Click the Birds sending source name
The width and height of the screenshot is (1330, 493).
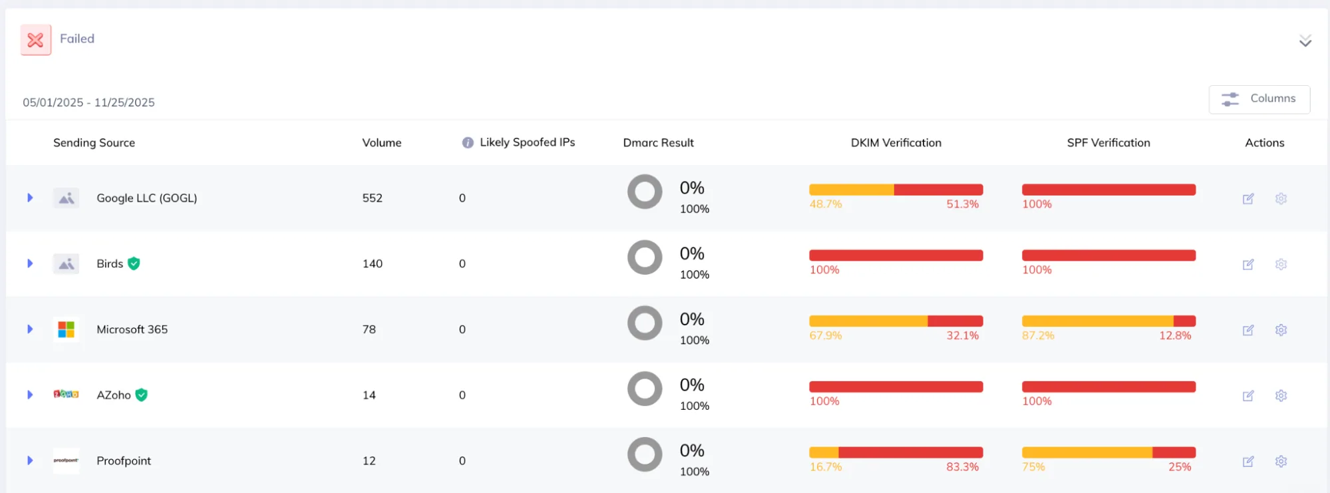pos(110,263)
